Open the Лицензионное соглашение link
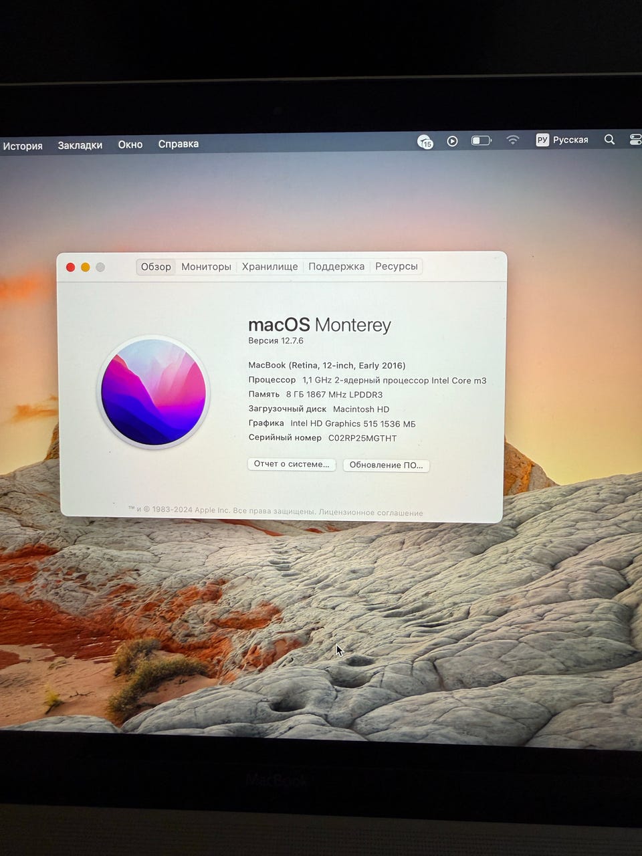Viewport: 642px width, 856px height. pos(371,513)
